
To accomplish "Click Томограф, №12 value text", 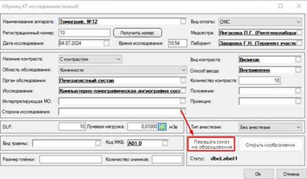I will [78, 22].
